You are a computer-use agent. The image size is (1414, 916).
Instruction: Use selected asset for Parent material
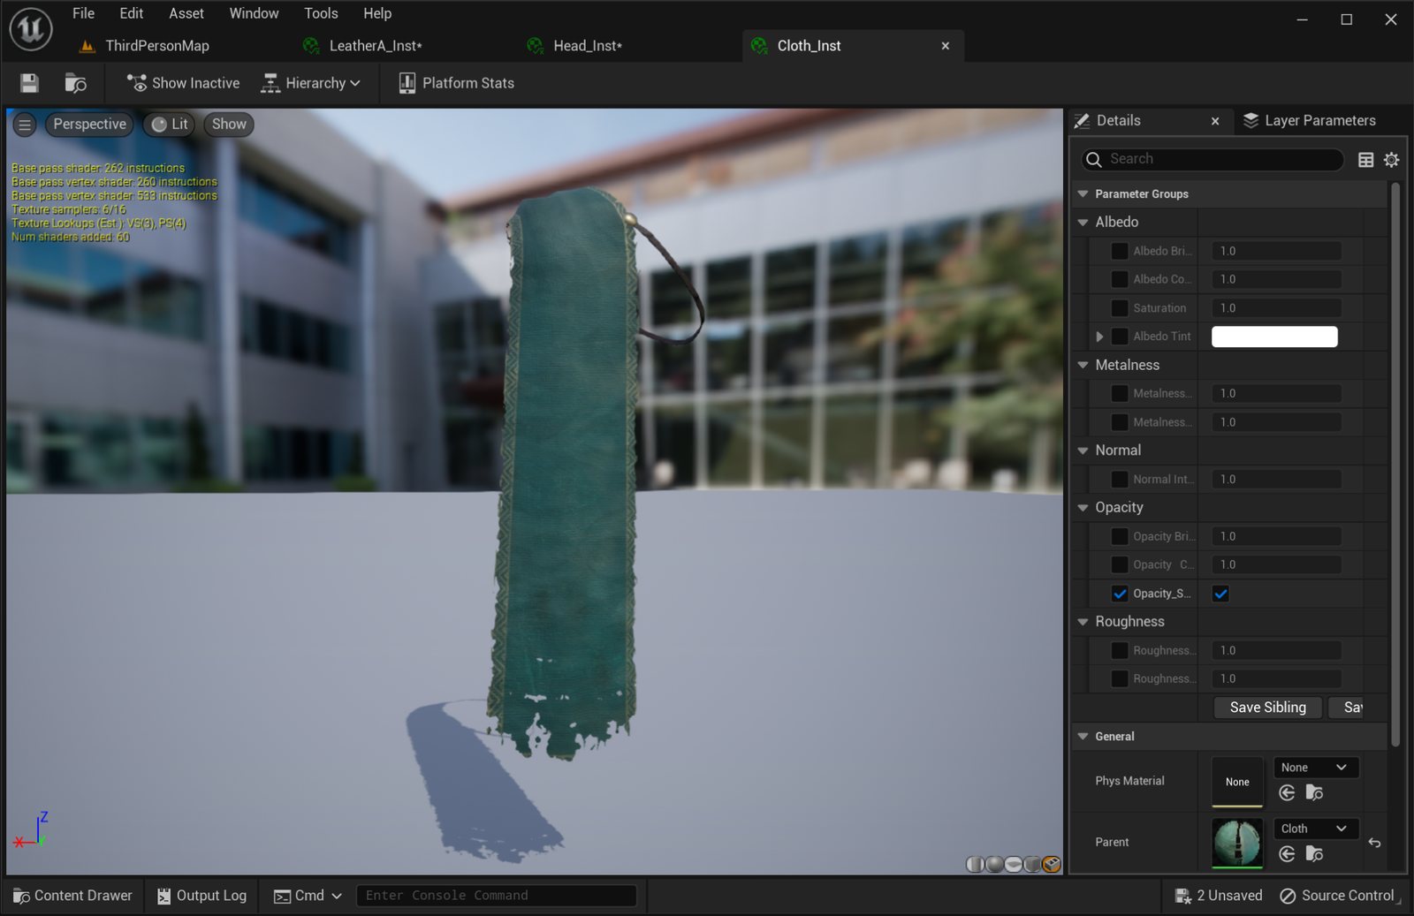tap(1287, 853)
